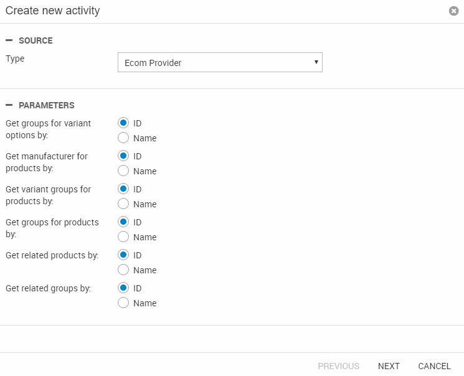Select Name for manufacturer for products
464x376 pixels.
coord(123,171)
